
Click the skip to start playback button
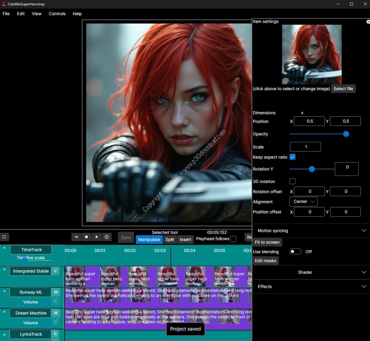[76, 237]
